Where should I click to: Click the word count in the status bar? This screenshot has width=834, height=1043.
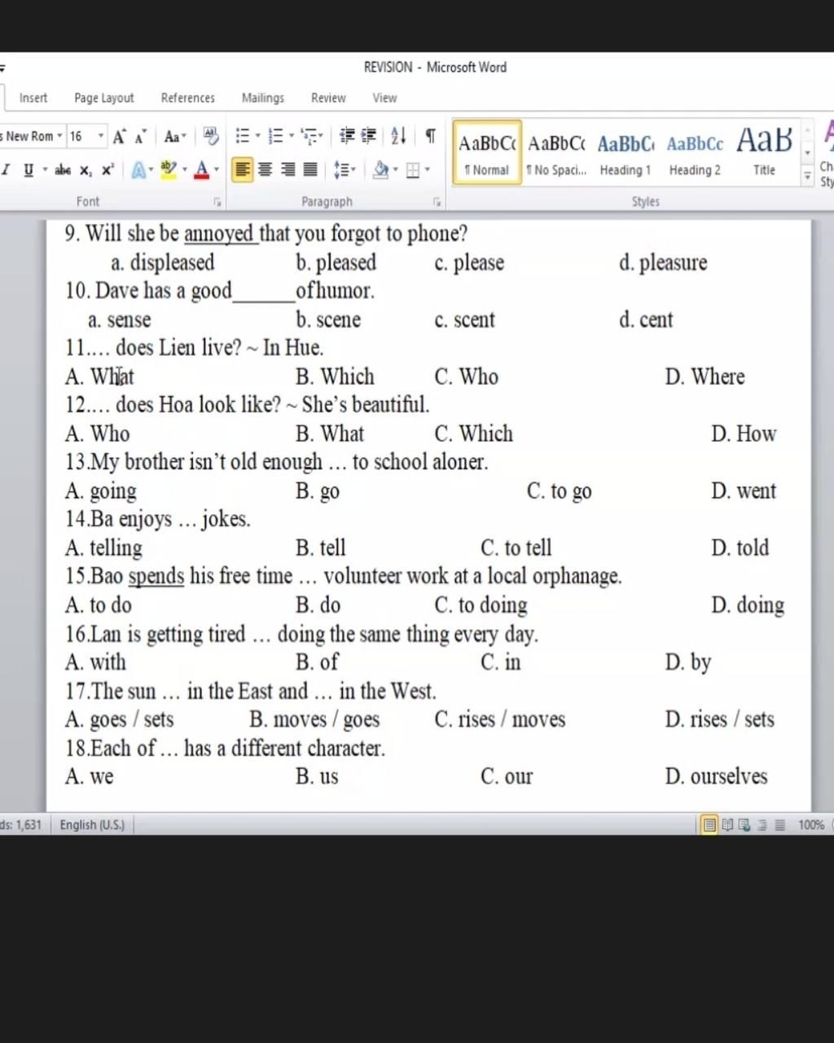[x=21, y=825]
